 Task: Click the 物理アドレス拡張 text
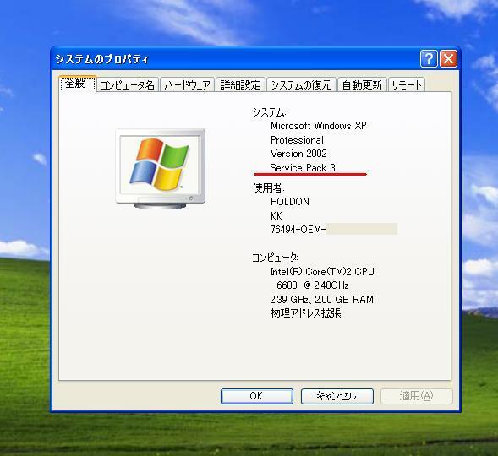pos(305,313)
